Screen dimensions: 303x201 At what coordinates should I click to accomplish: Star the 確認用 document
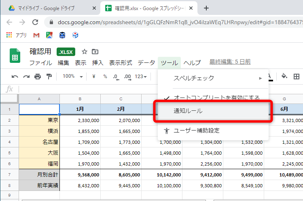(84, 52)
